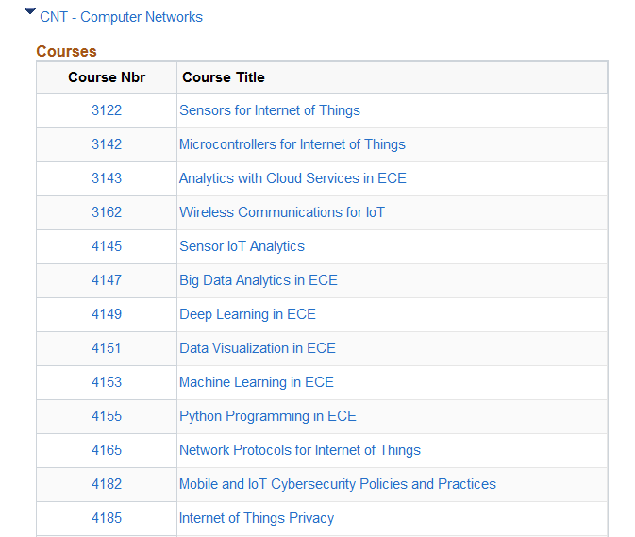This screenshot has height=537, width=635.
Task: Click course number 3122
Action: click(107, 110)
